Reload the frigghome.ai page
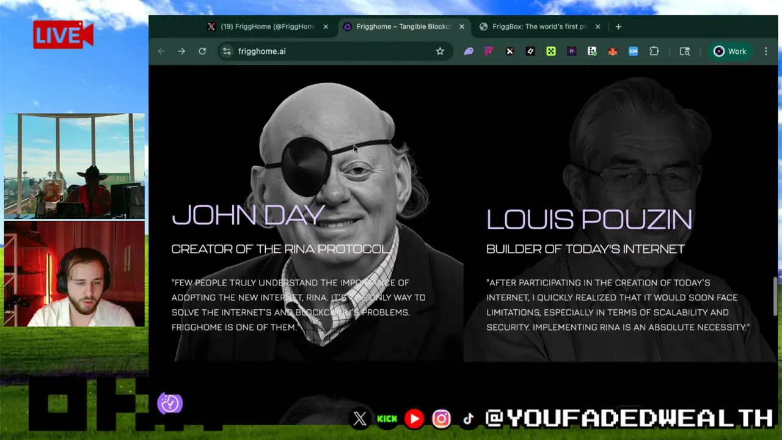The height and width of the screenshot is (440, 782). pos(202,51)
